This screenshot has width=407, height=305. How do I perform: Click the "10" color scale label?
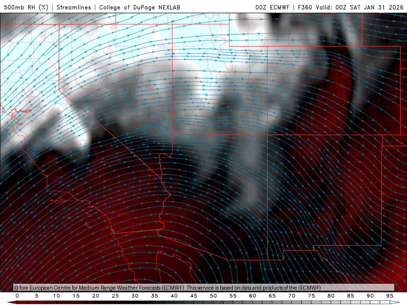click(56, 296)
